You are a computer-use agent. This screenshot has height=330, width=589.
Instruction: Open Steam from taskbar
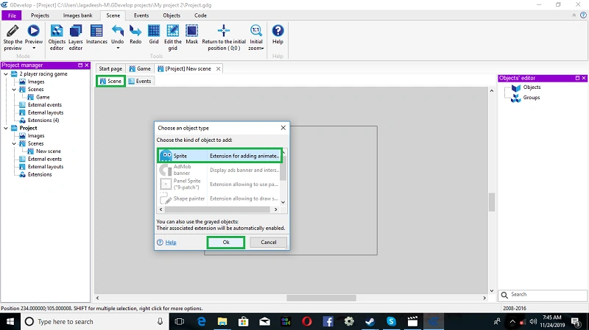[370, 321]
